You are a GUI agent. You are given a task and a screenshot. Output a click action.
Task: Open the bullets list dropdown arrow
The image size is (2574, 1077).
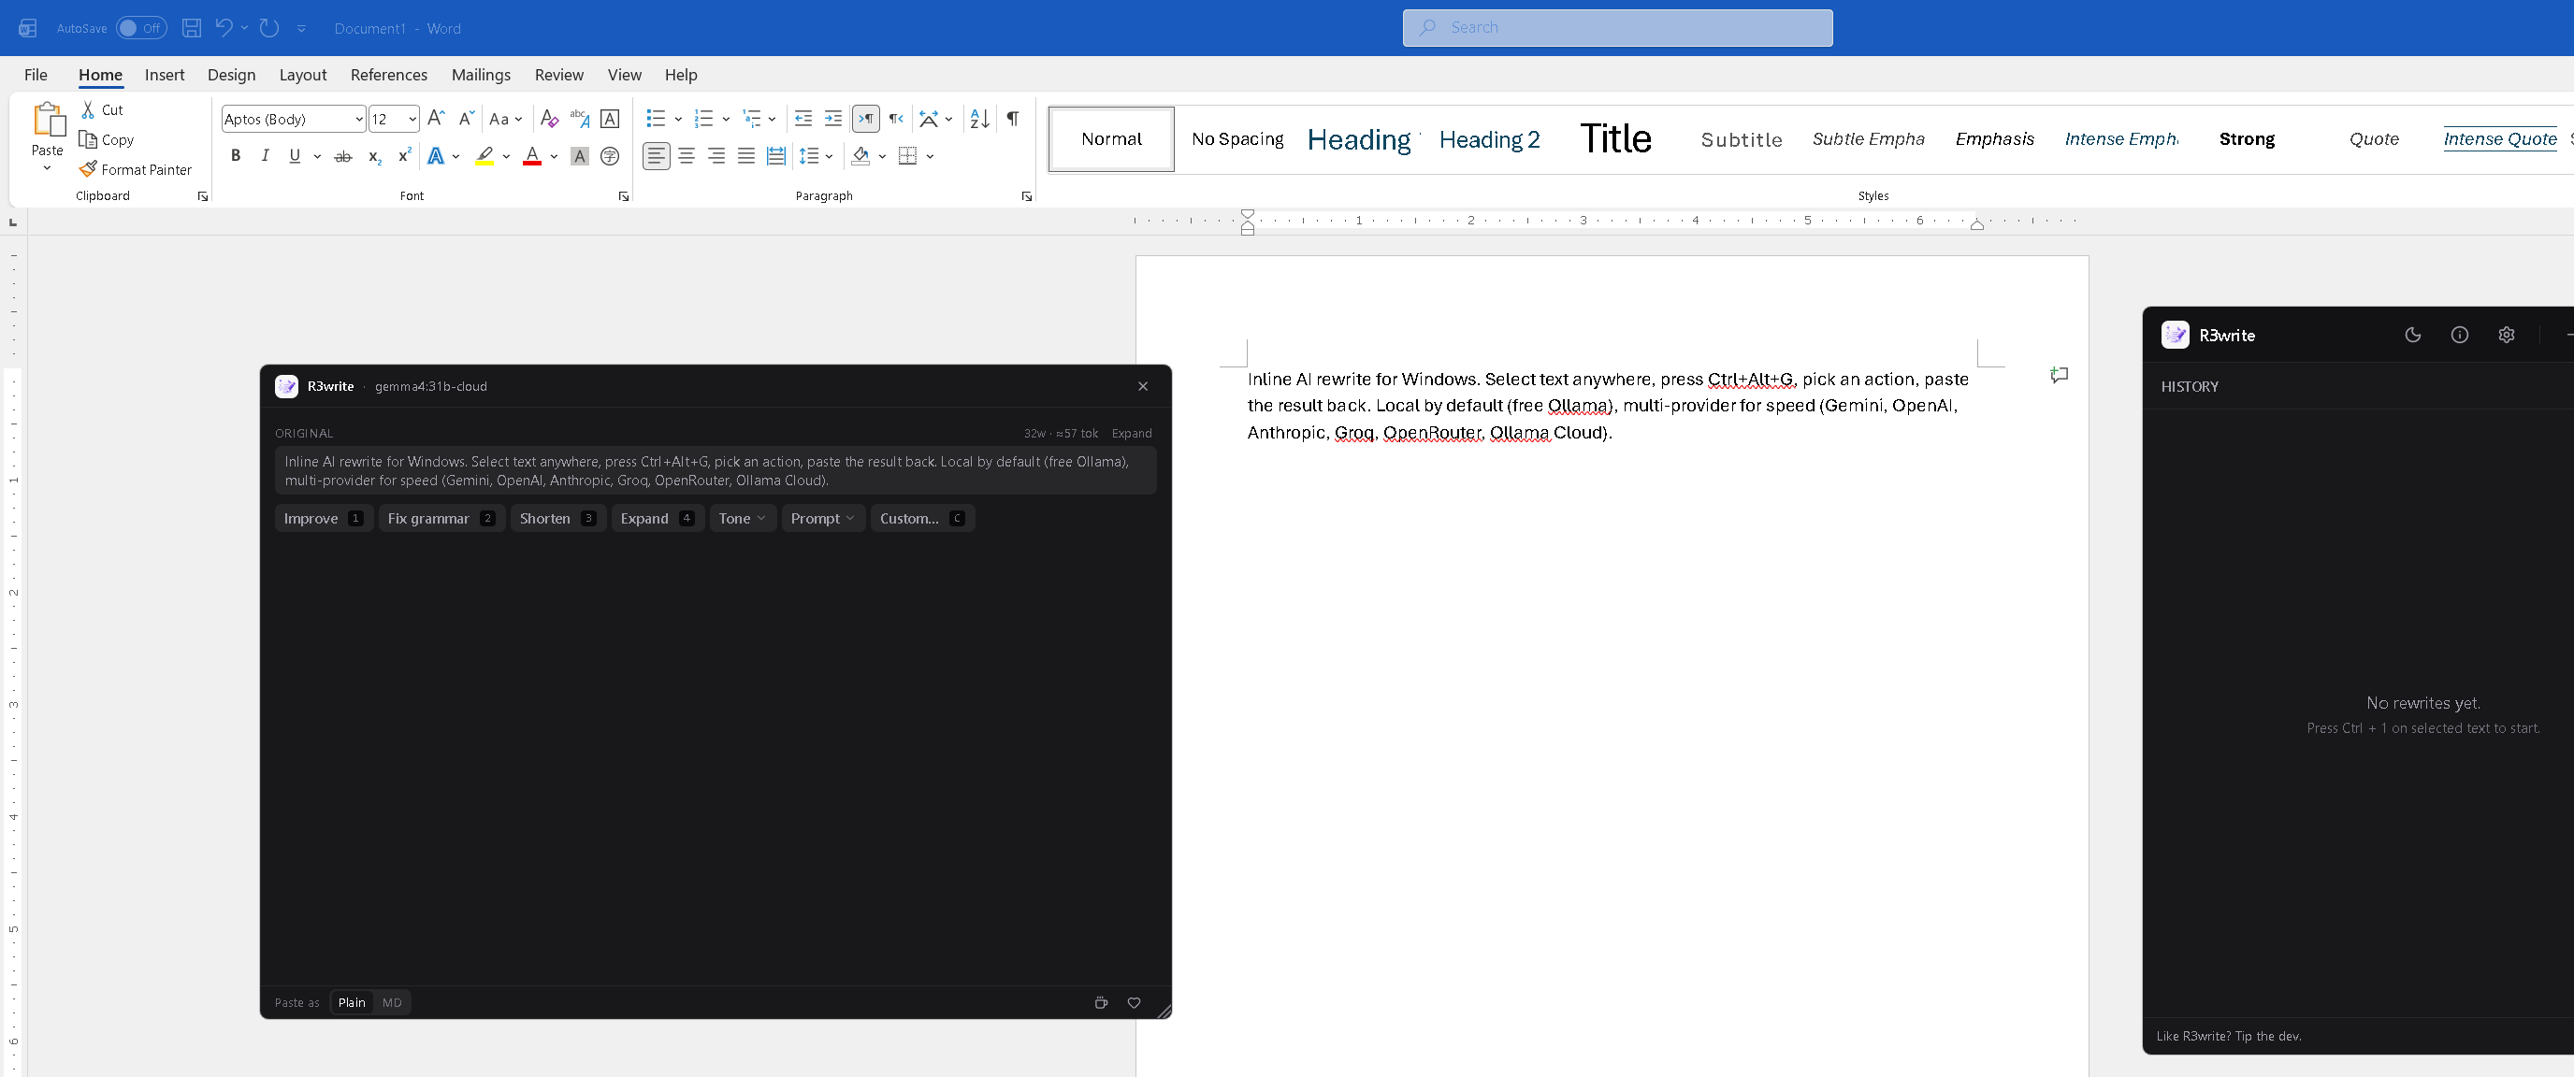[x=678, y=119]
